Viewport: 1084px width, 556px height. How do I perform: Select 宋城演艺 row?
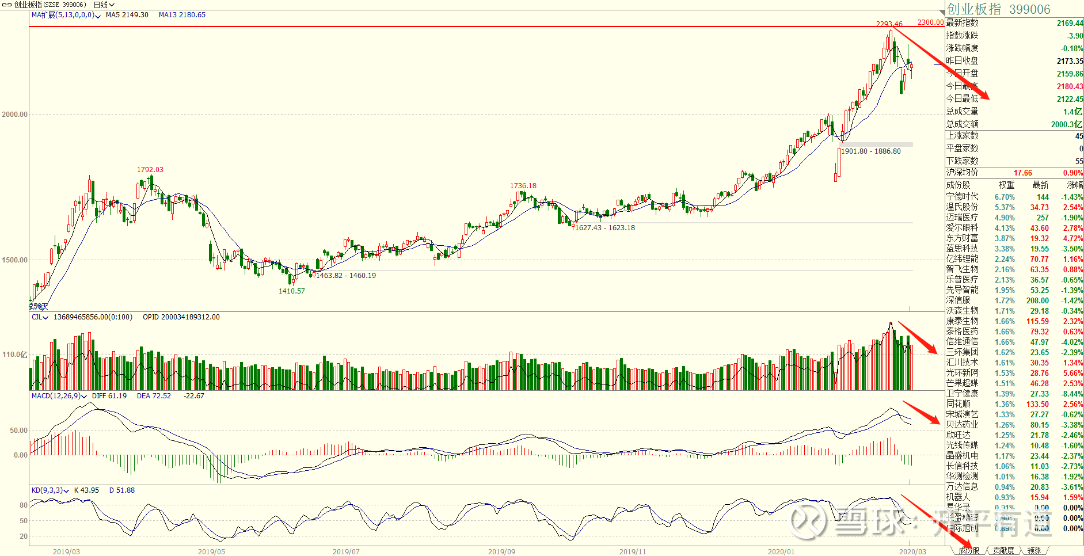pos(1014,414)
